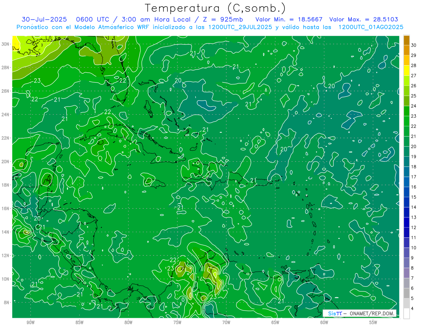Click the pressure level "Z = 925mb"
The image size is (423, 327).
222,19
